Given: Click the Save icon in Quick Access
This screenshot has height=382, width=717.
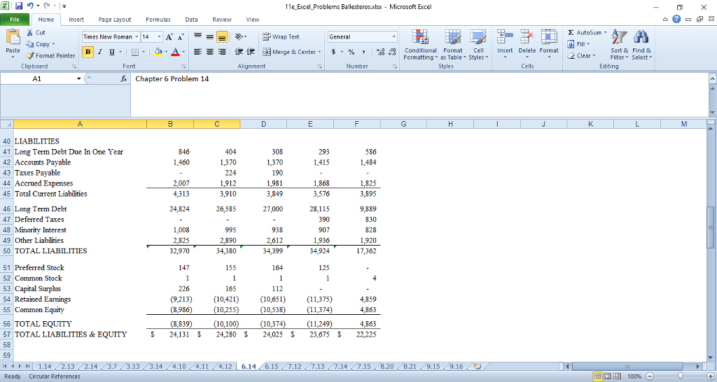Looking at the screenshot, I should [x=19, y=6].
